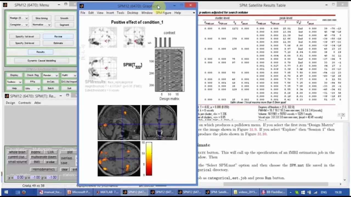Open the SPM Figure menu
The height and width of the screenshot is (197, 351).
(163, 13)
